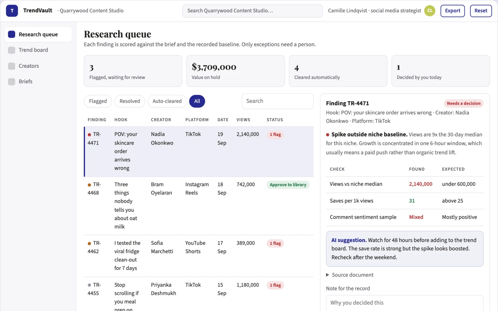
Task: Click the Export button
Action: [x=453, y=11]
